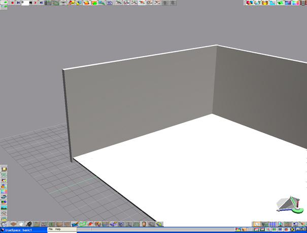Click the top-left green toggle switch icon
This screenshot has height=233, width=307.
point(4,3)
